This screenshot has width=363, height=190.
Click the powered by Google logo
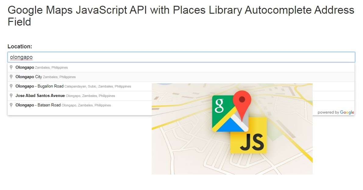point(336,112)
